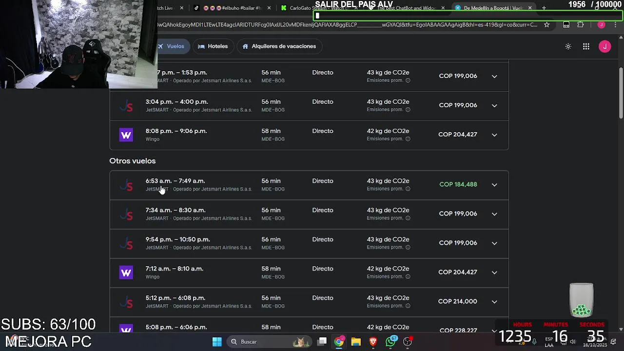624x351 pixels.
Task: Open Task View in the taskbar
Action: point(322,342)
